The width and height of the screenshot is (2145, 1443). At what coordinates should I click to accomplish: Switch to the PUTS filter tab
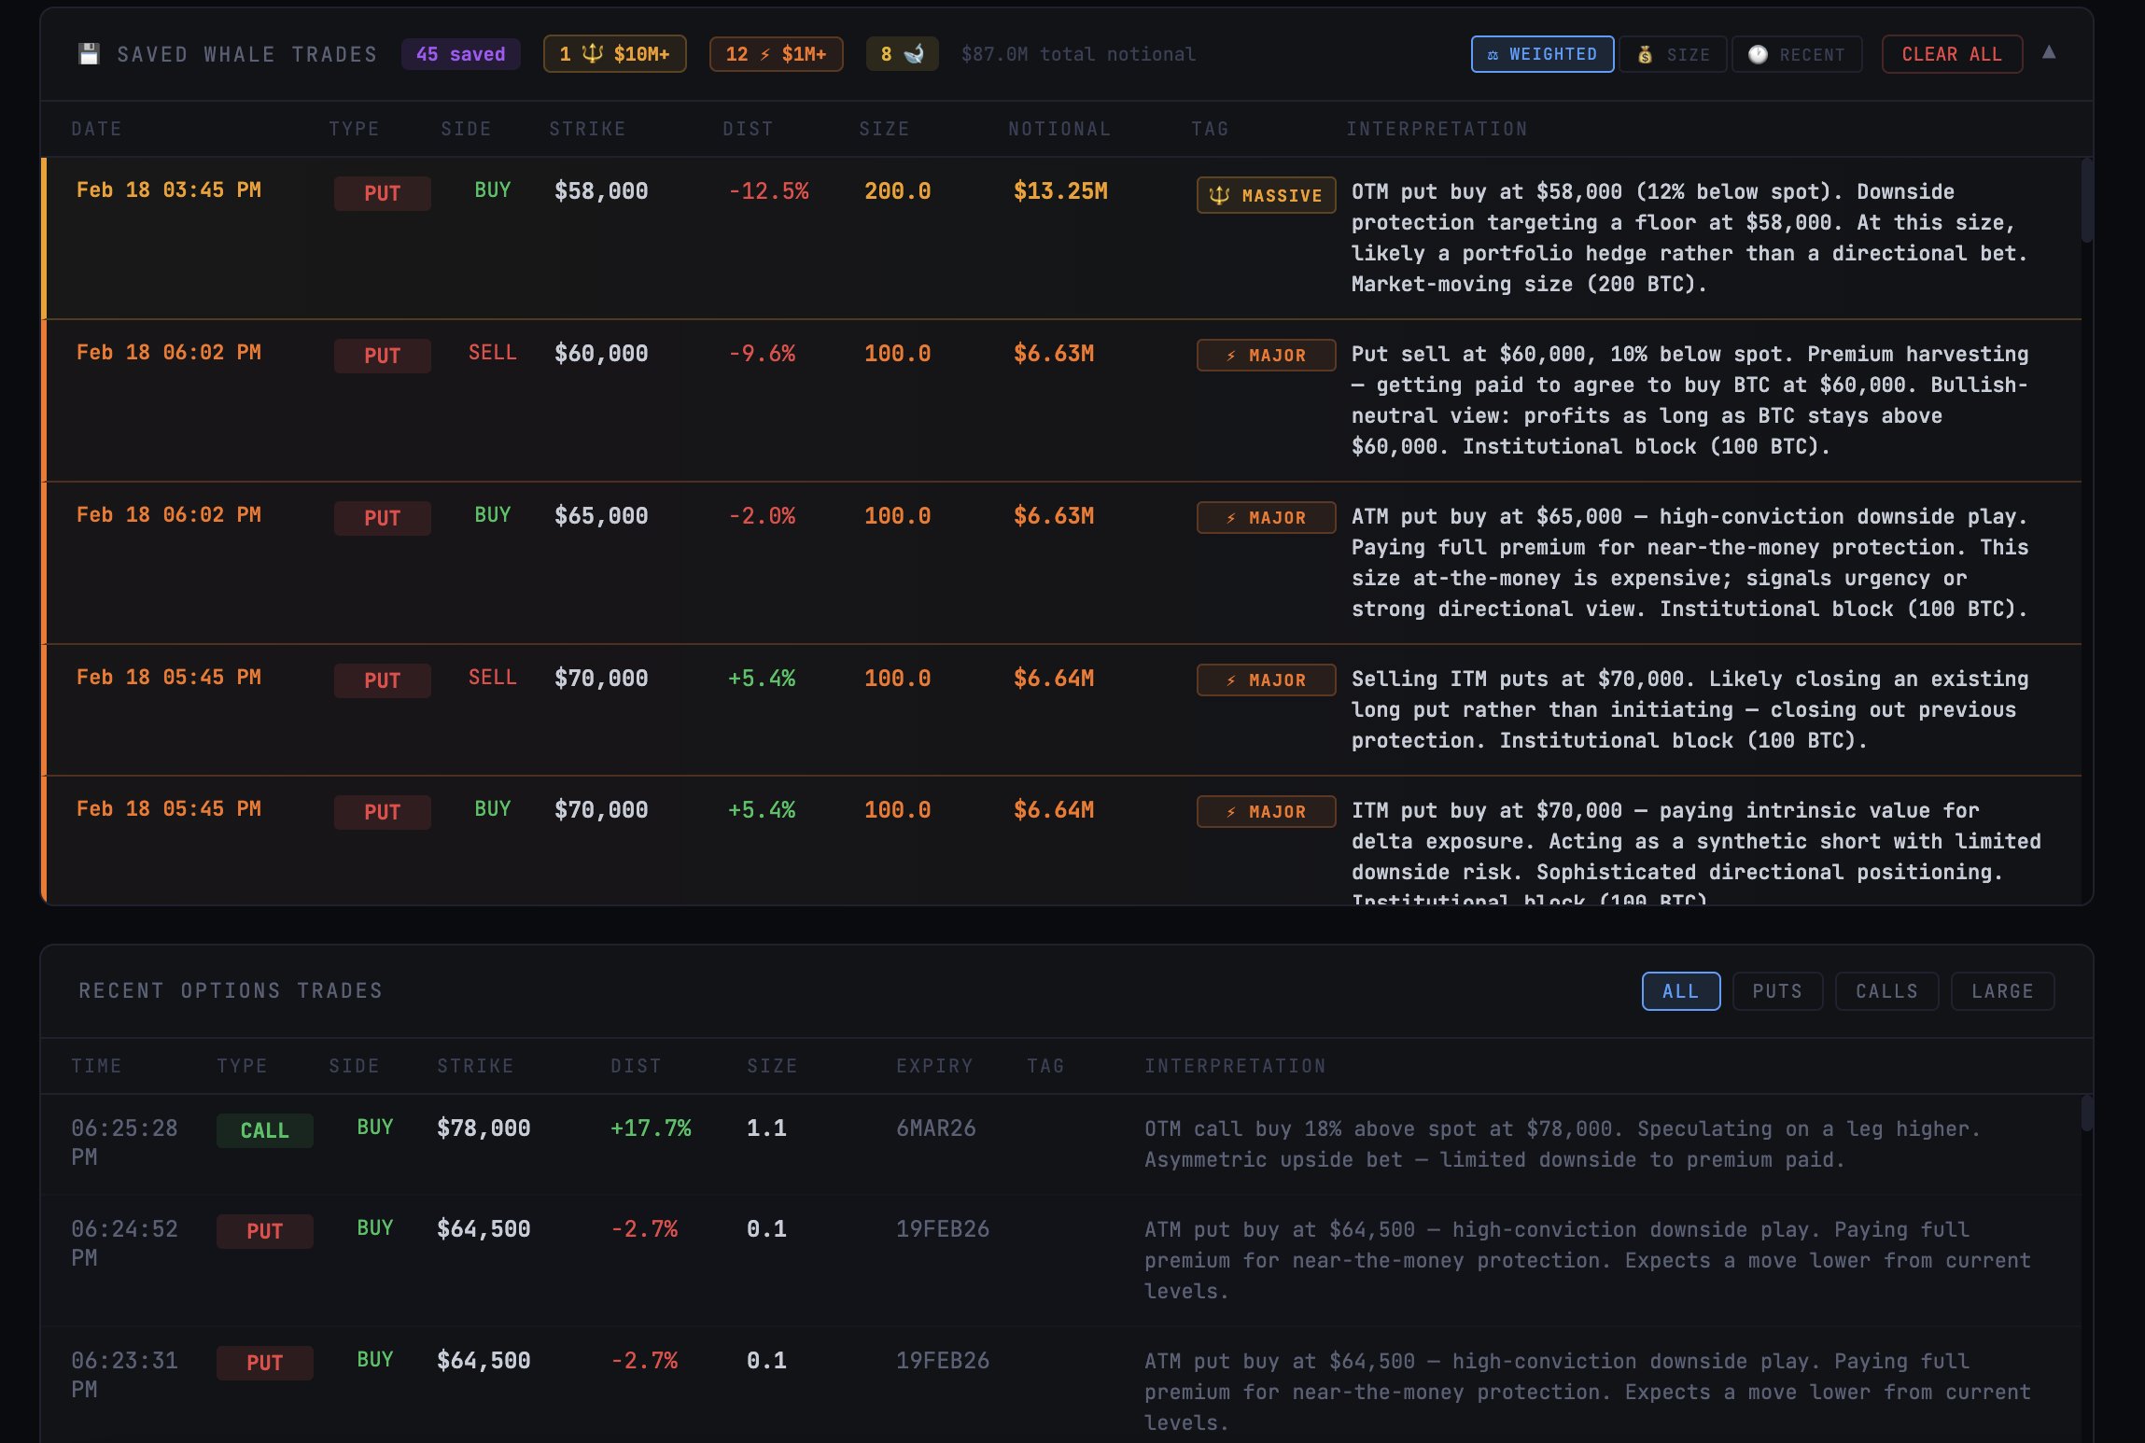pyautogui.click(x=1777, y=990)
